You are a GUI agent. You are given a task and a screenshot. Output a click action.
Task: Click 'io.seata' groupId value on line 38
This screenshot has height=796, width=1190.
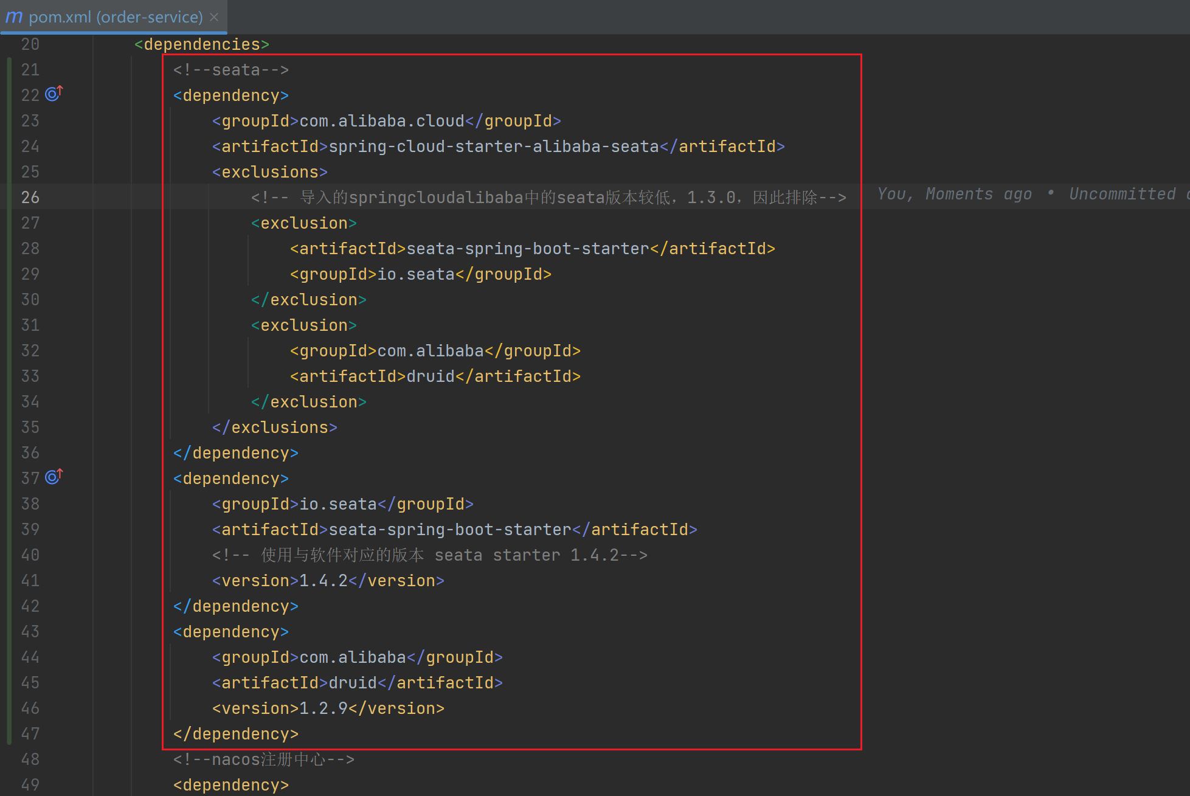point(338,504)
